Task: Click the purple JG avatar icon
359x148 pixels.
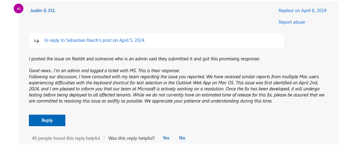Action: pyautogui.click(x=19, y=8)
